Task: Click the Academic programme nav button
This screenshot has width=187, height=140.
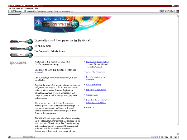Action: click(x=21, y=48)
